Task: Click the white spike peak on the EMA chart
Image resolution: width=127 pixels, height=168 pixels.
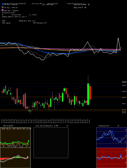Action: point(118,38)
